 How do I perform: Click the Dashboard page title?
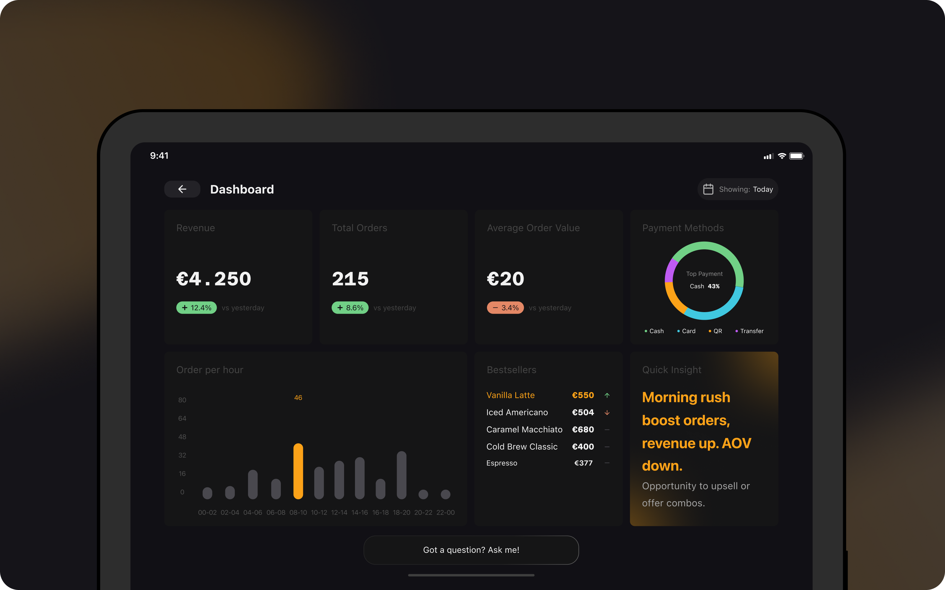click(x=242, y=189)
